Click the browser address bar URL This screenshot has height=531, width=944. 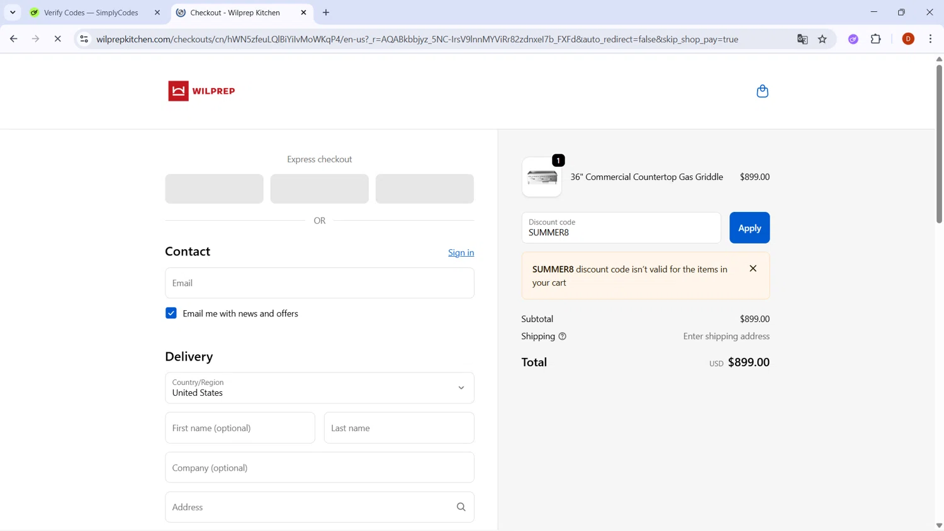pos(417,39)
